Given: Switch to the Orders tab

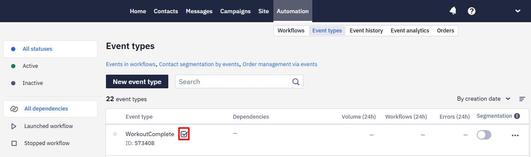Looking at the screenshot, I should click(446, 31).
